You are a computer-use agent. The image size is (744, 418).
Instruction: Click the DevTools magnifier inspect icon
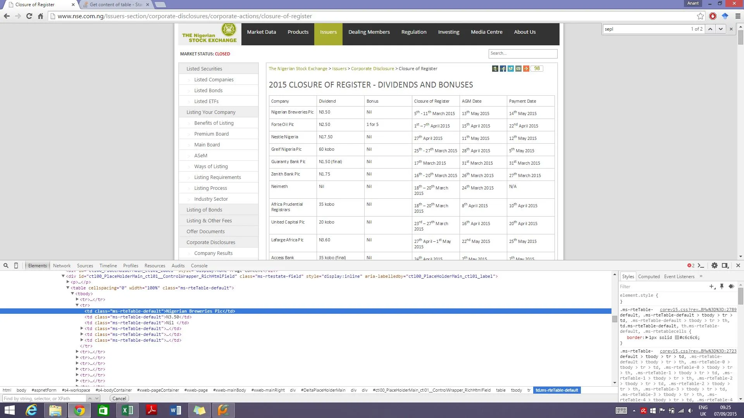point(6,265)
